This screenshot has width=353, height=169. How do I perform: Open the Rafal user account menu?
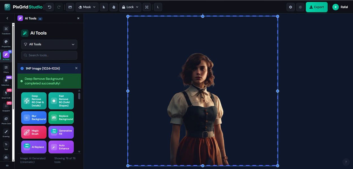340,7
